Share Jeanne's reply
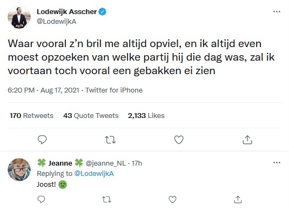289x210 pixels. point(238,200)
